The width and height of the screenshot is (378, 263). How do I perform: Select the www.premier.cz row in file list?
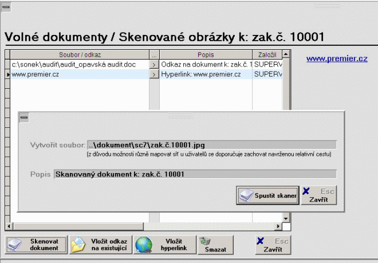pos(80,74)
